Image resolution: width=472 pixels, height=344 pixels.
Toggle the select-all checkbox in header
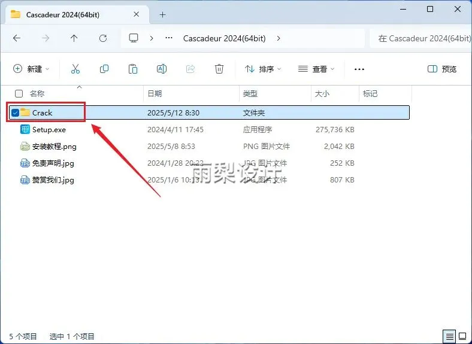(x=19, y=93)
